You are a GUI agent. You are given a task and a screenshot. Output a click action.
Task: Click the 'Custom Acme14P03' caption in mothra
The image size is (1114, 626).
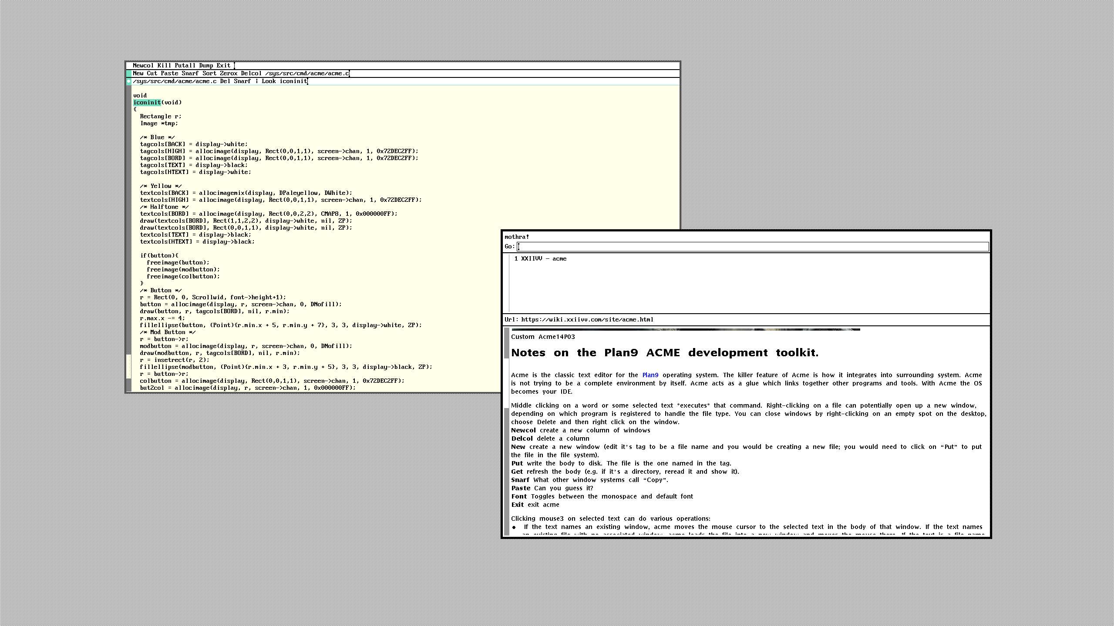(x=543, y=337)
